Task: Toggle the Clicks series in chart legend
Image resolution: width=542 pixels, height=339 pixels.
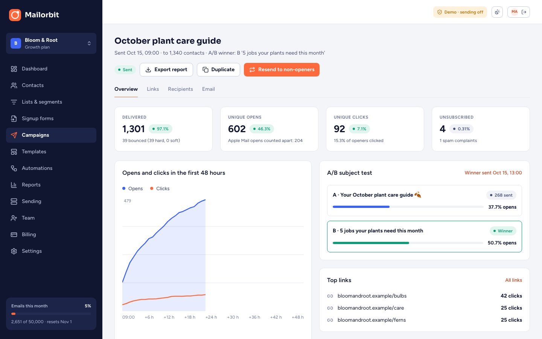Action: point(160,189)
